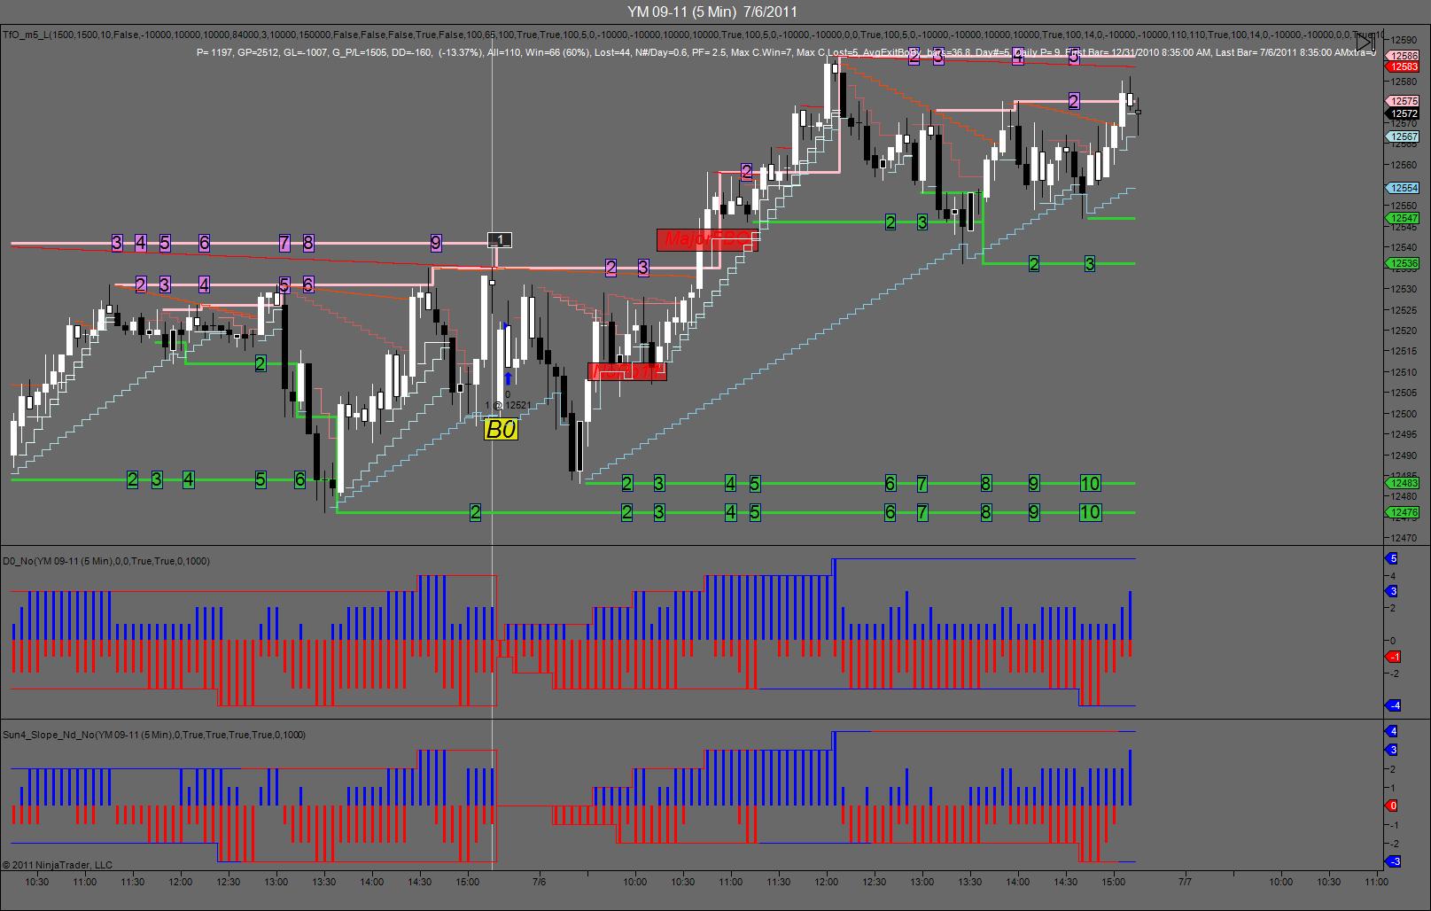The image size is (1431, 911).
Task: Click the blue 4 marker in Sun4_Slope panel
Action: point(1393,731)
